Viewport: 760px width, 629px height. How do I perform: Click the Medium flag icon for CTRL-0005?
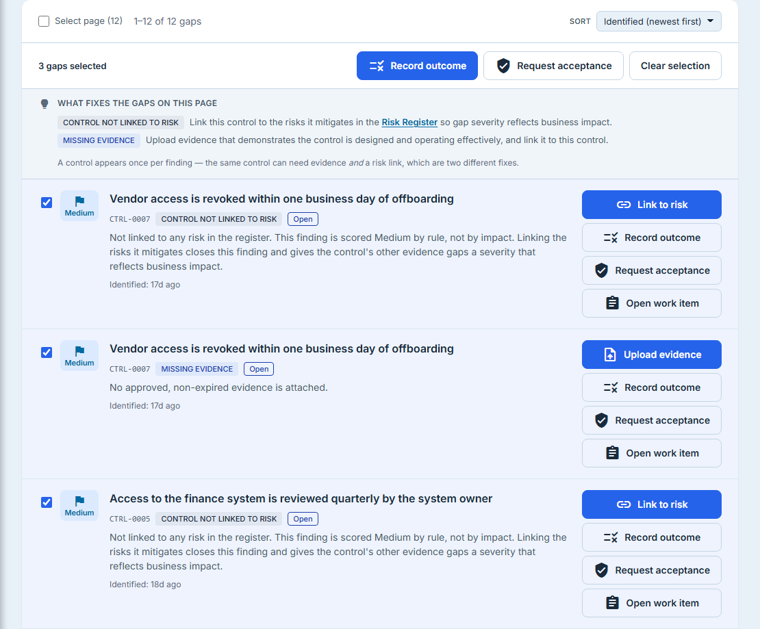pyautogui.click(x=79, y=500)
